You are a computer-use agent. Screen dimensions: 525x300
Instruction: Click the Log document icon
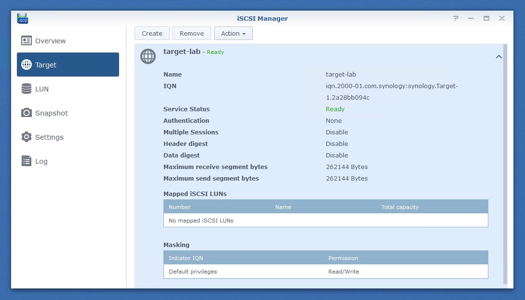pyautogui.click(x=27, y=161)
